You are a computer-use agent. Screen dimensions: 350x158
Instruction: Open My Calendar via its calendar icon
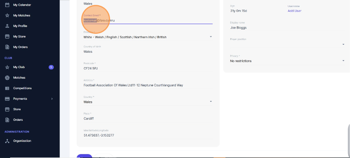pyautogui.click(x=7, y=5)
